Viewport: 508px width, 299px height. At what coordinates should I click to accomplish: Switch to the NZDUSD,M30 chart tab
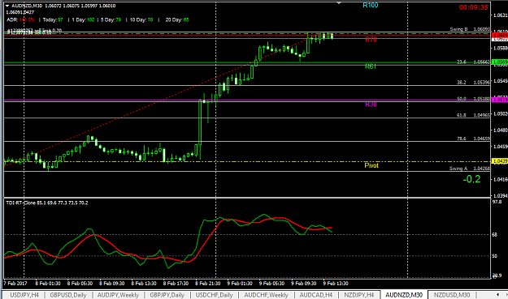(452, 295)
